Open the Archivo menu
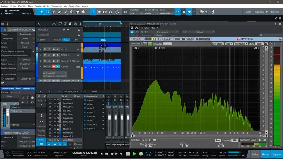 (5, 6)
